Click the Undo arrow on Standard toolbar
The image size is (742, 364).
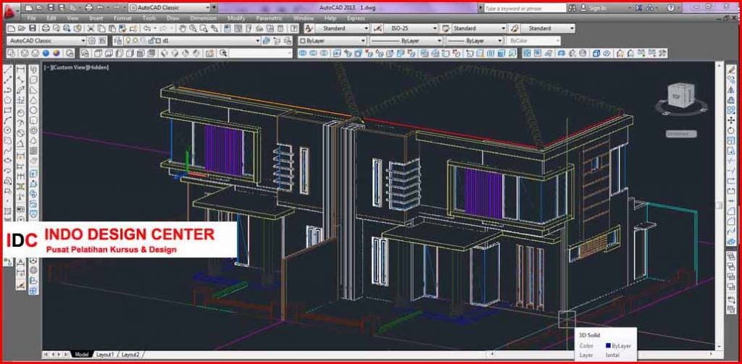146,28
